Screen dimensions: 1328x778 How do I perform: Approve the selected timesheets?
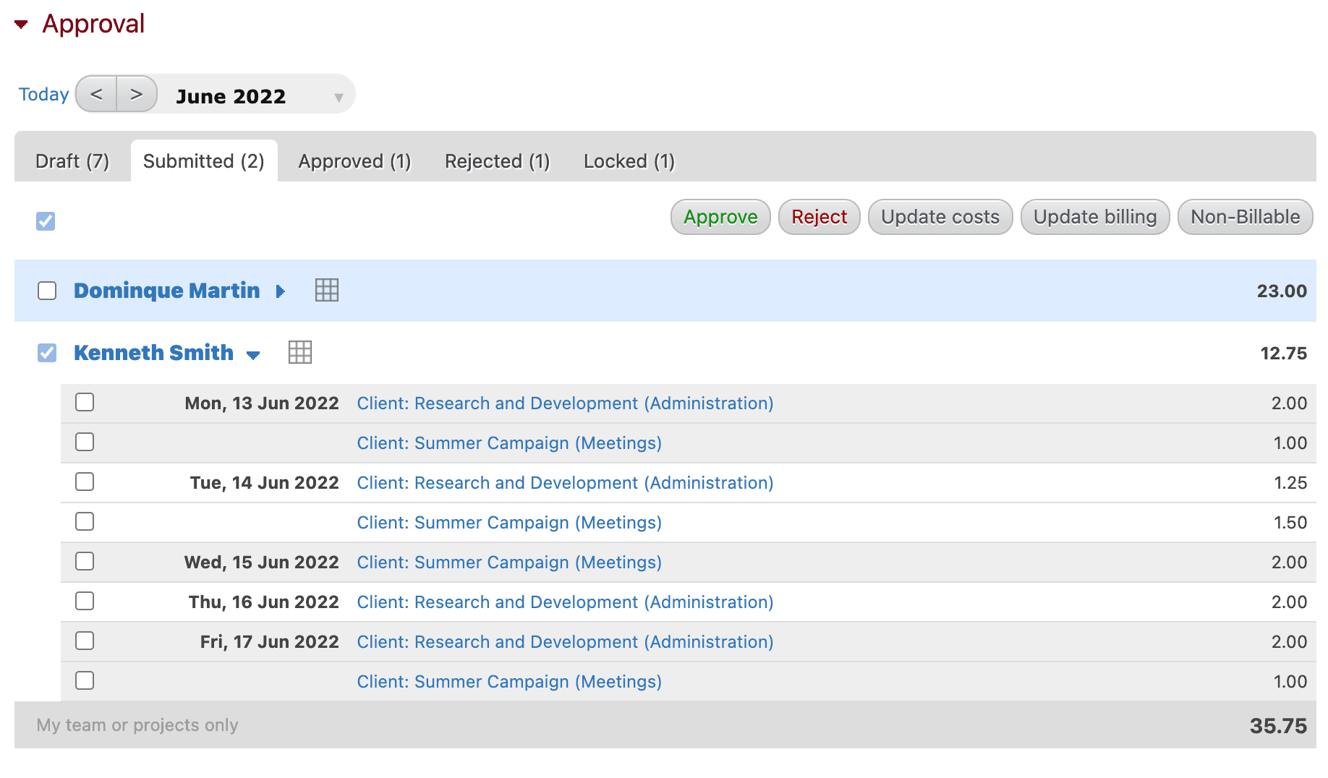coord(720,217)
